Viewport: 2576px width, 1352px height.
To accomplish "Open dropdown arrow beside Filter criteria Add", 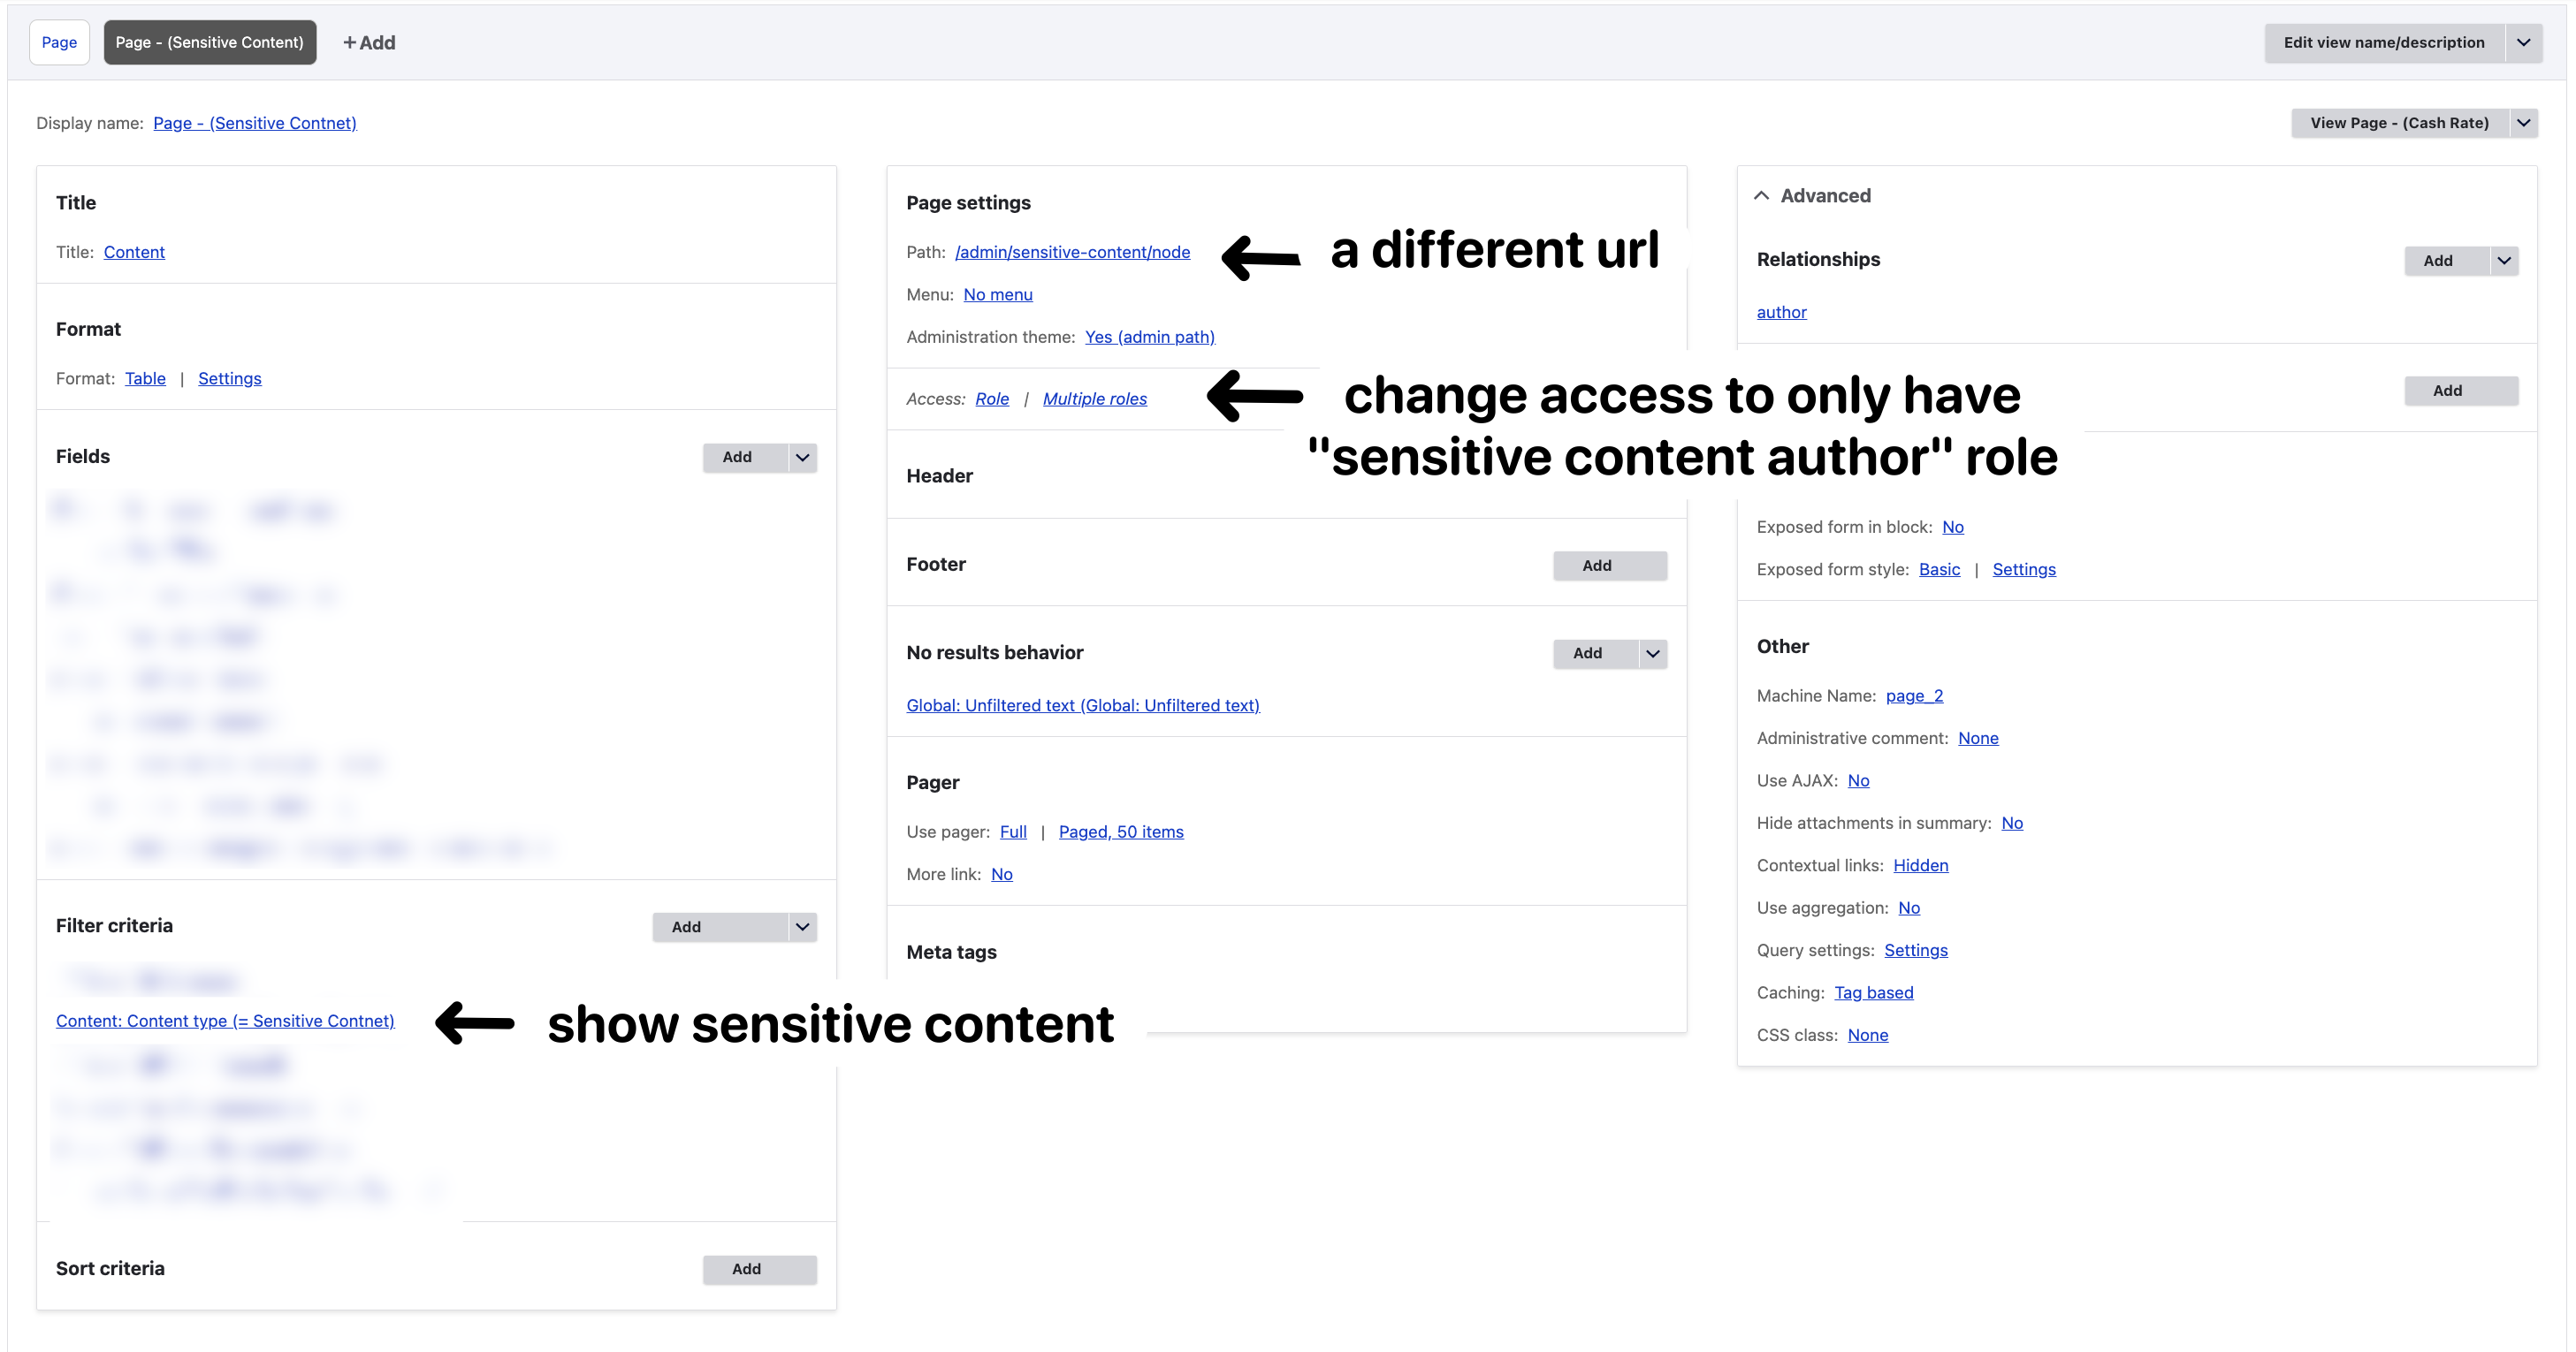I will (x=802, y=927).
